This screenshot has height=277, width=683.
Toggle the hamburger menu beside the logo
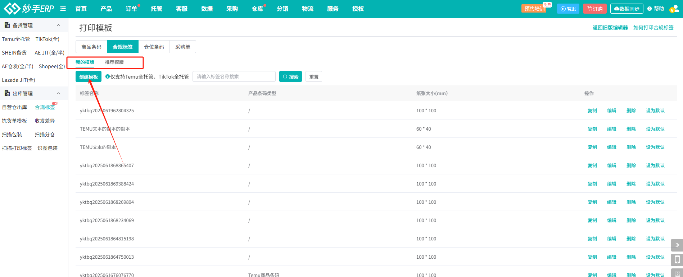click(63, 9)
